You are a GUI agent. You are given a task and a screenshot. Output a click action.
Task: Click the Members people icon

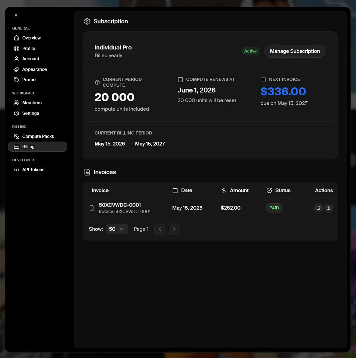[16, 103]
